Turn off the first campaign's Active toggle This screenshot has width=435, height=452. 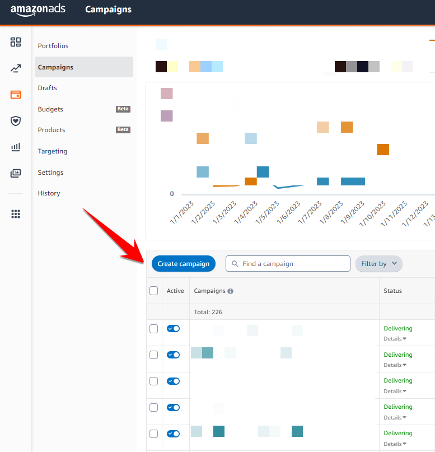[x=174, y=329]
